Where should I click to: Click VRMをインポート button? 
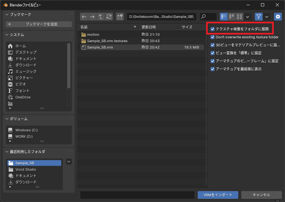(x=218, y=195)
